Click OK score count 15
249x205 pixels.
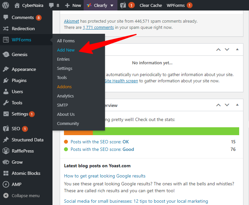(233, 142)
